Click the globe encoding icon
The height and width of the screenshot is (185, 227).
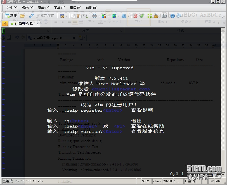pos(114,16)
